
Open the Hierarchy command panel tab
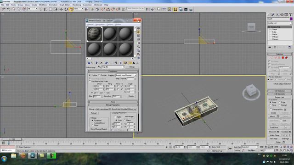click(x=277, y=15)
